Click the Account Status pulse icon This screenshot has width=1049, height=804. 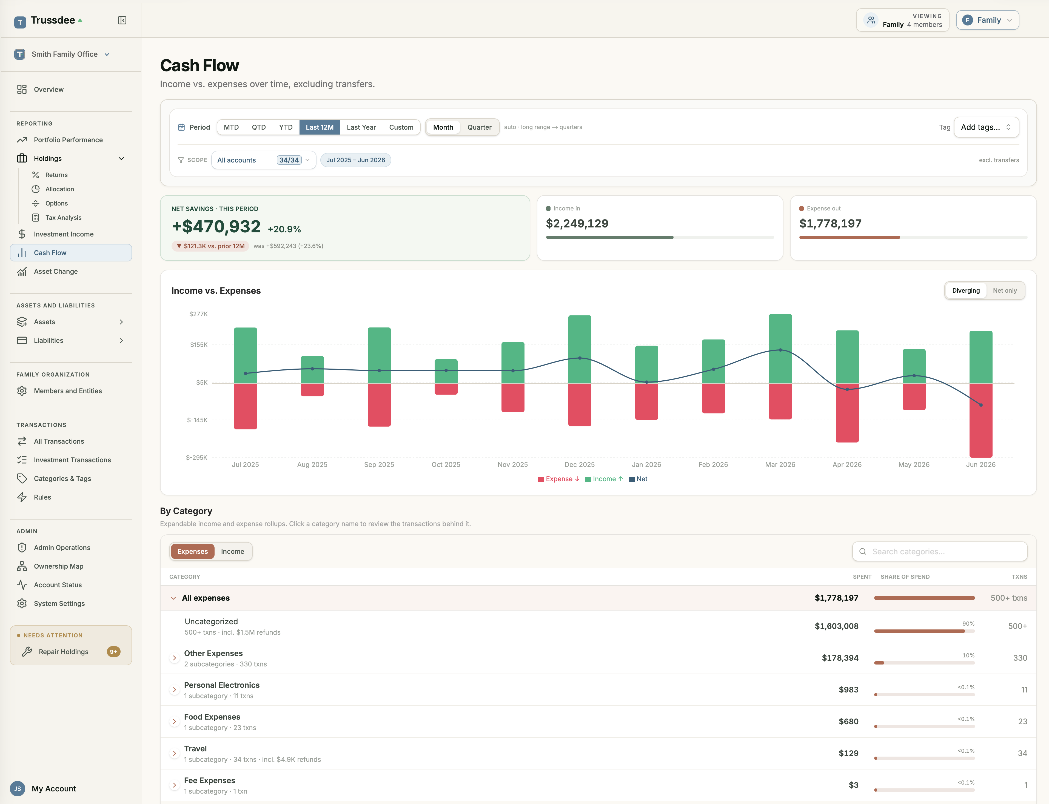coord(22,584)
